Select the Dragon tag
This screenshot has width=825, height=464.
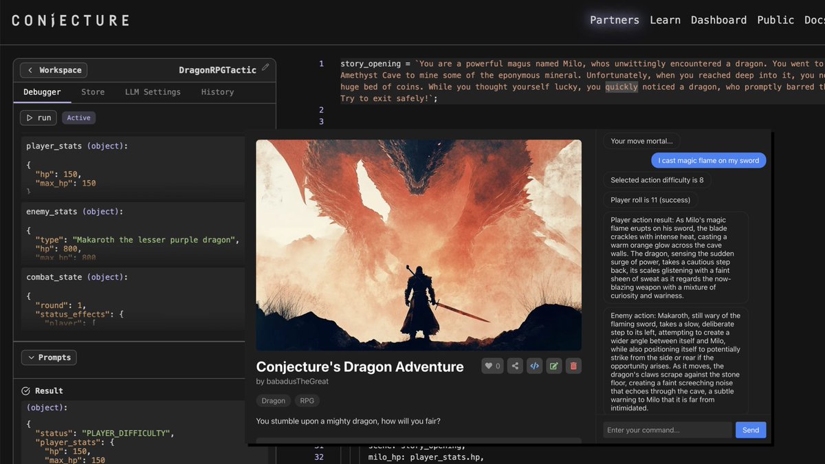(273, 400)
